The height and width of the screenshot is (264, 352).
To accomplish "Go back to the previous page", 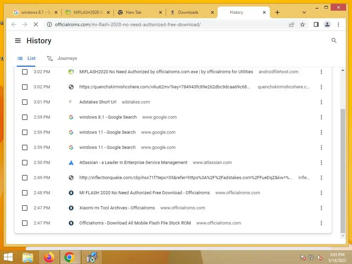I will (x=14, y=24).
